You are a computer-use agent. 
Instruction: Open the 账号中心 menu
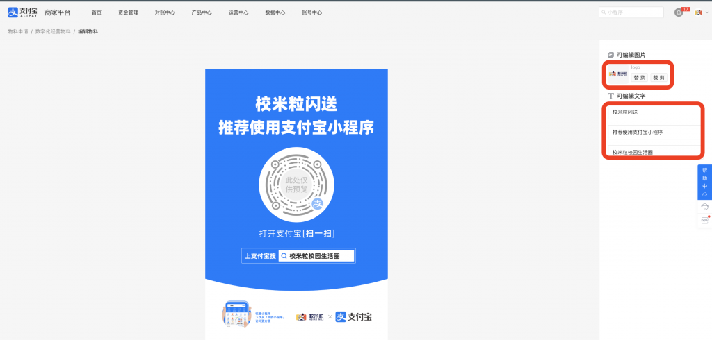(312, 12)
